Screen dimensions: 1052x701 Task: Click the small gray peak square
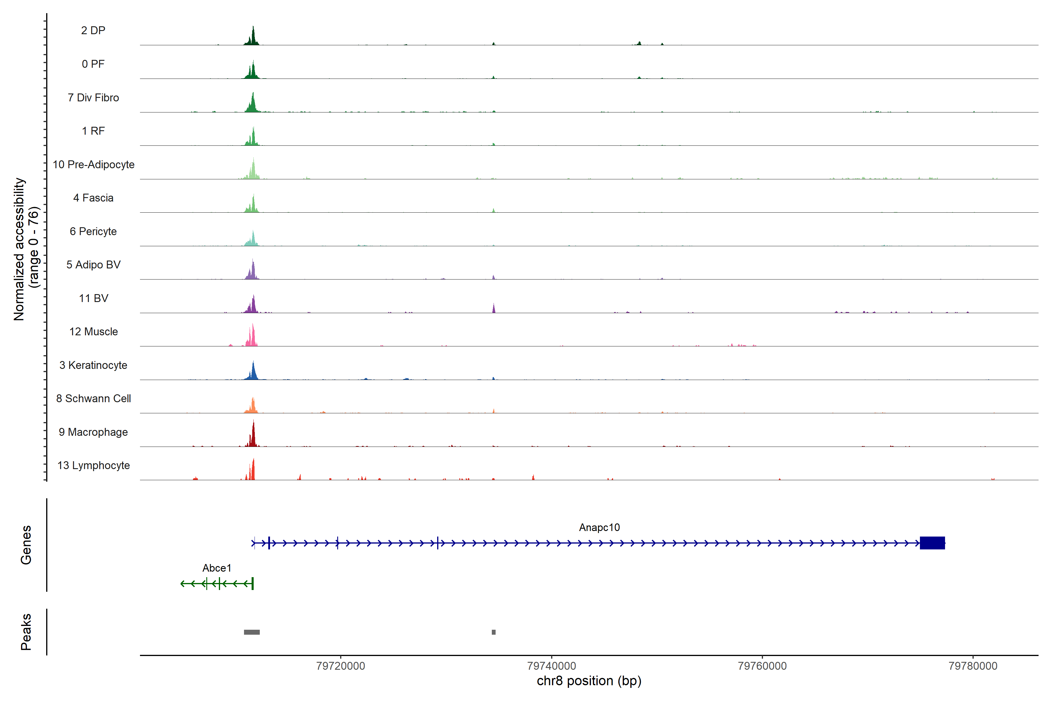[x=493, y=632]
